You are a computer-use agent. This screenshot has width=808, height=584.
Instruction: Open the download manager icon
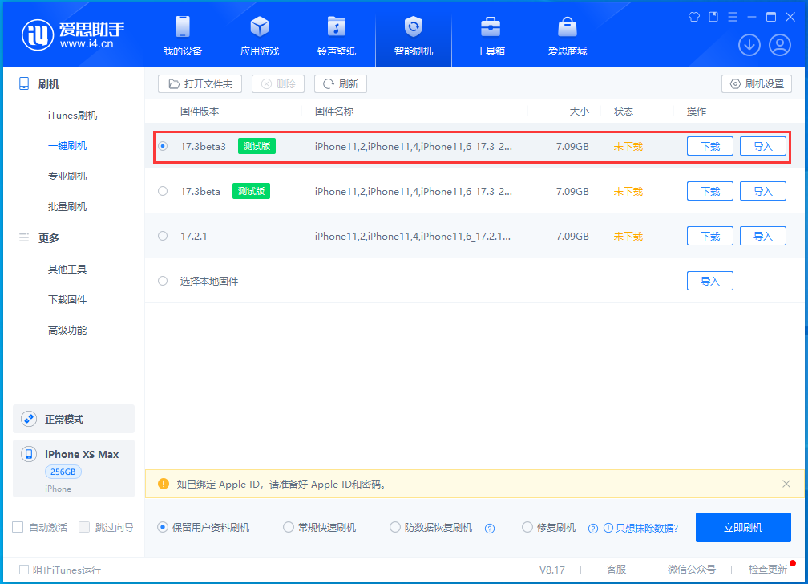tap(749, 45)
